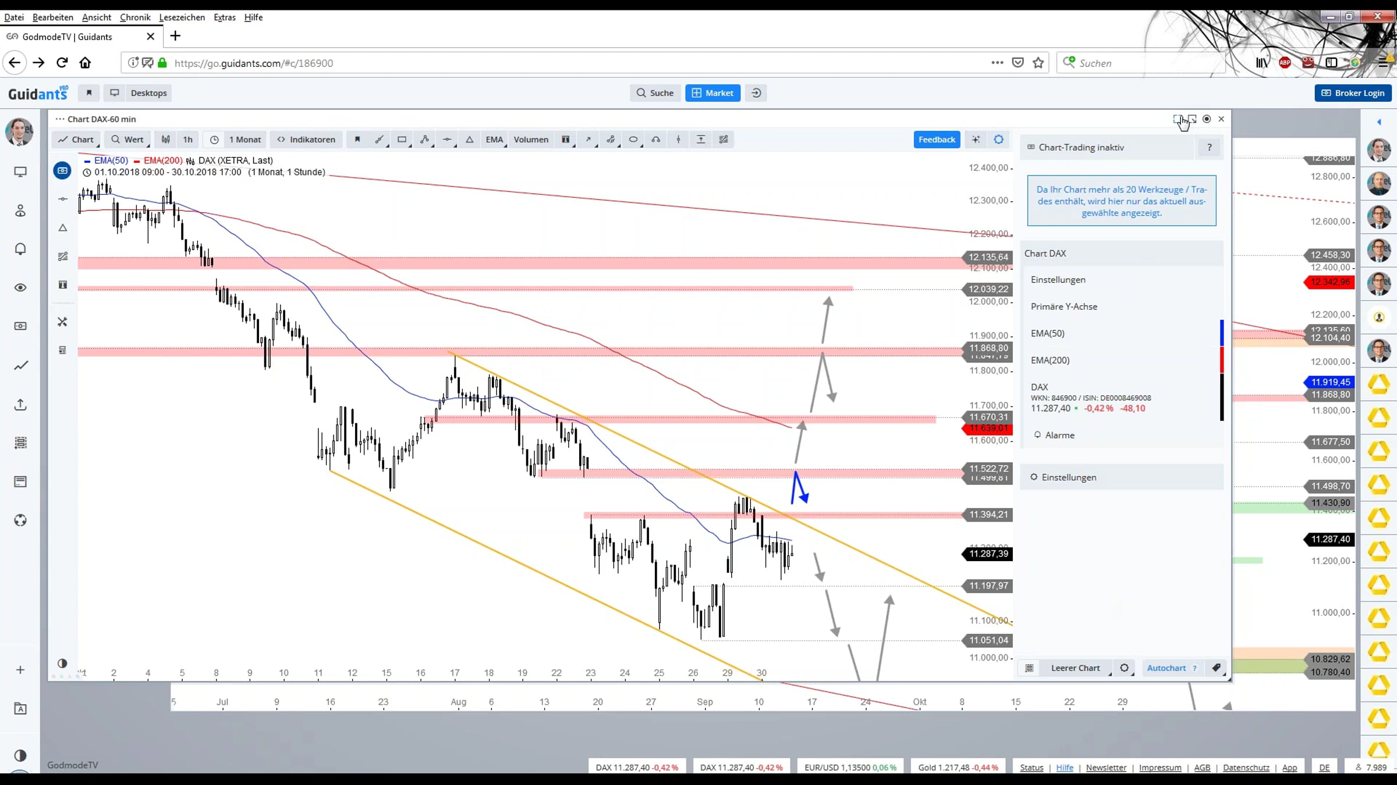Select the horizontal line tool in top toolbar
This screenshot has width=1397, height=785.
pyautogui.click(x=447, y=140)
